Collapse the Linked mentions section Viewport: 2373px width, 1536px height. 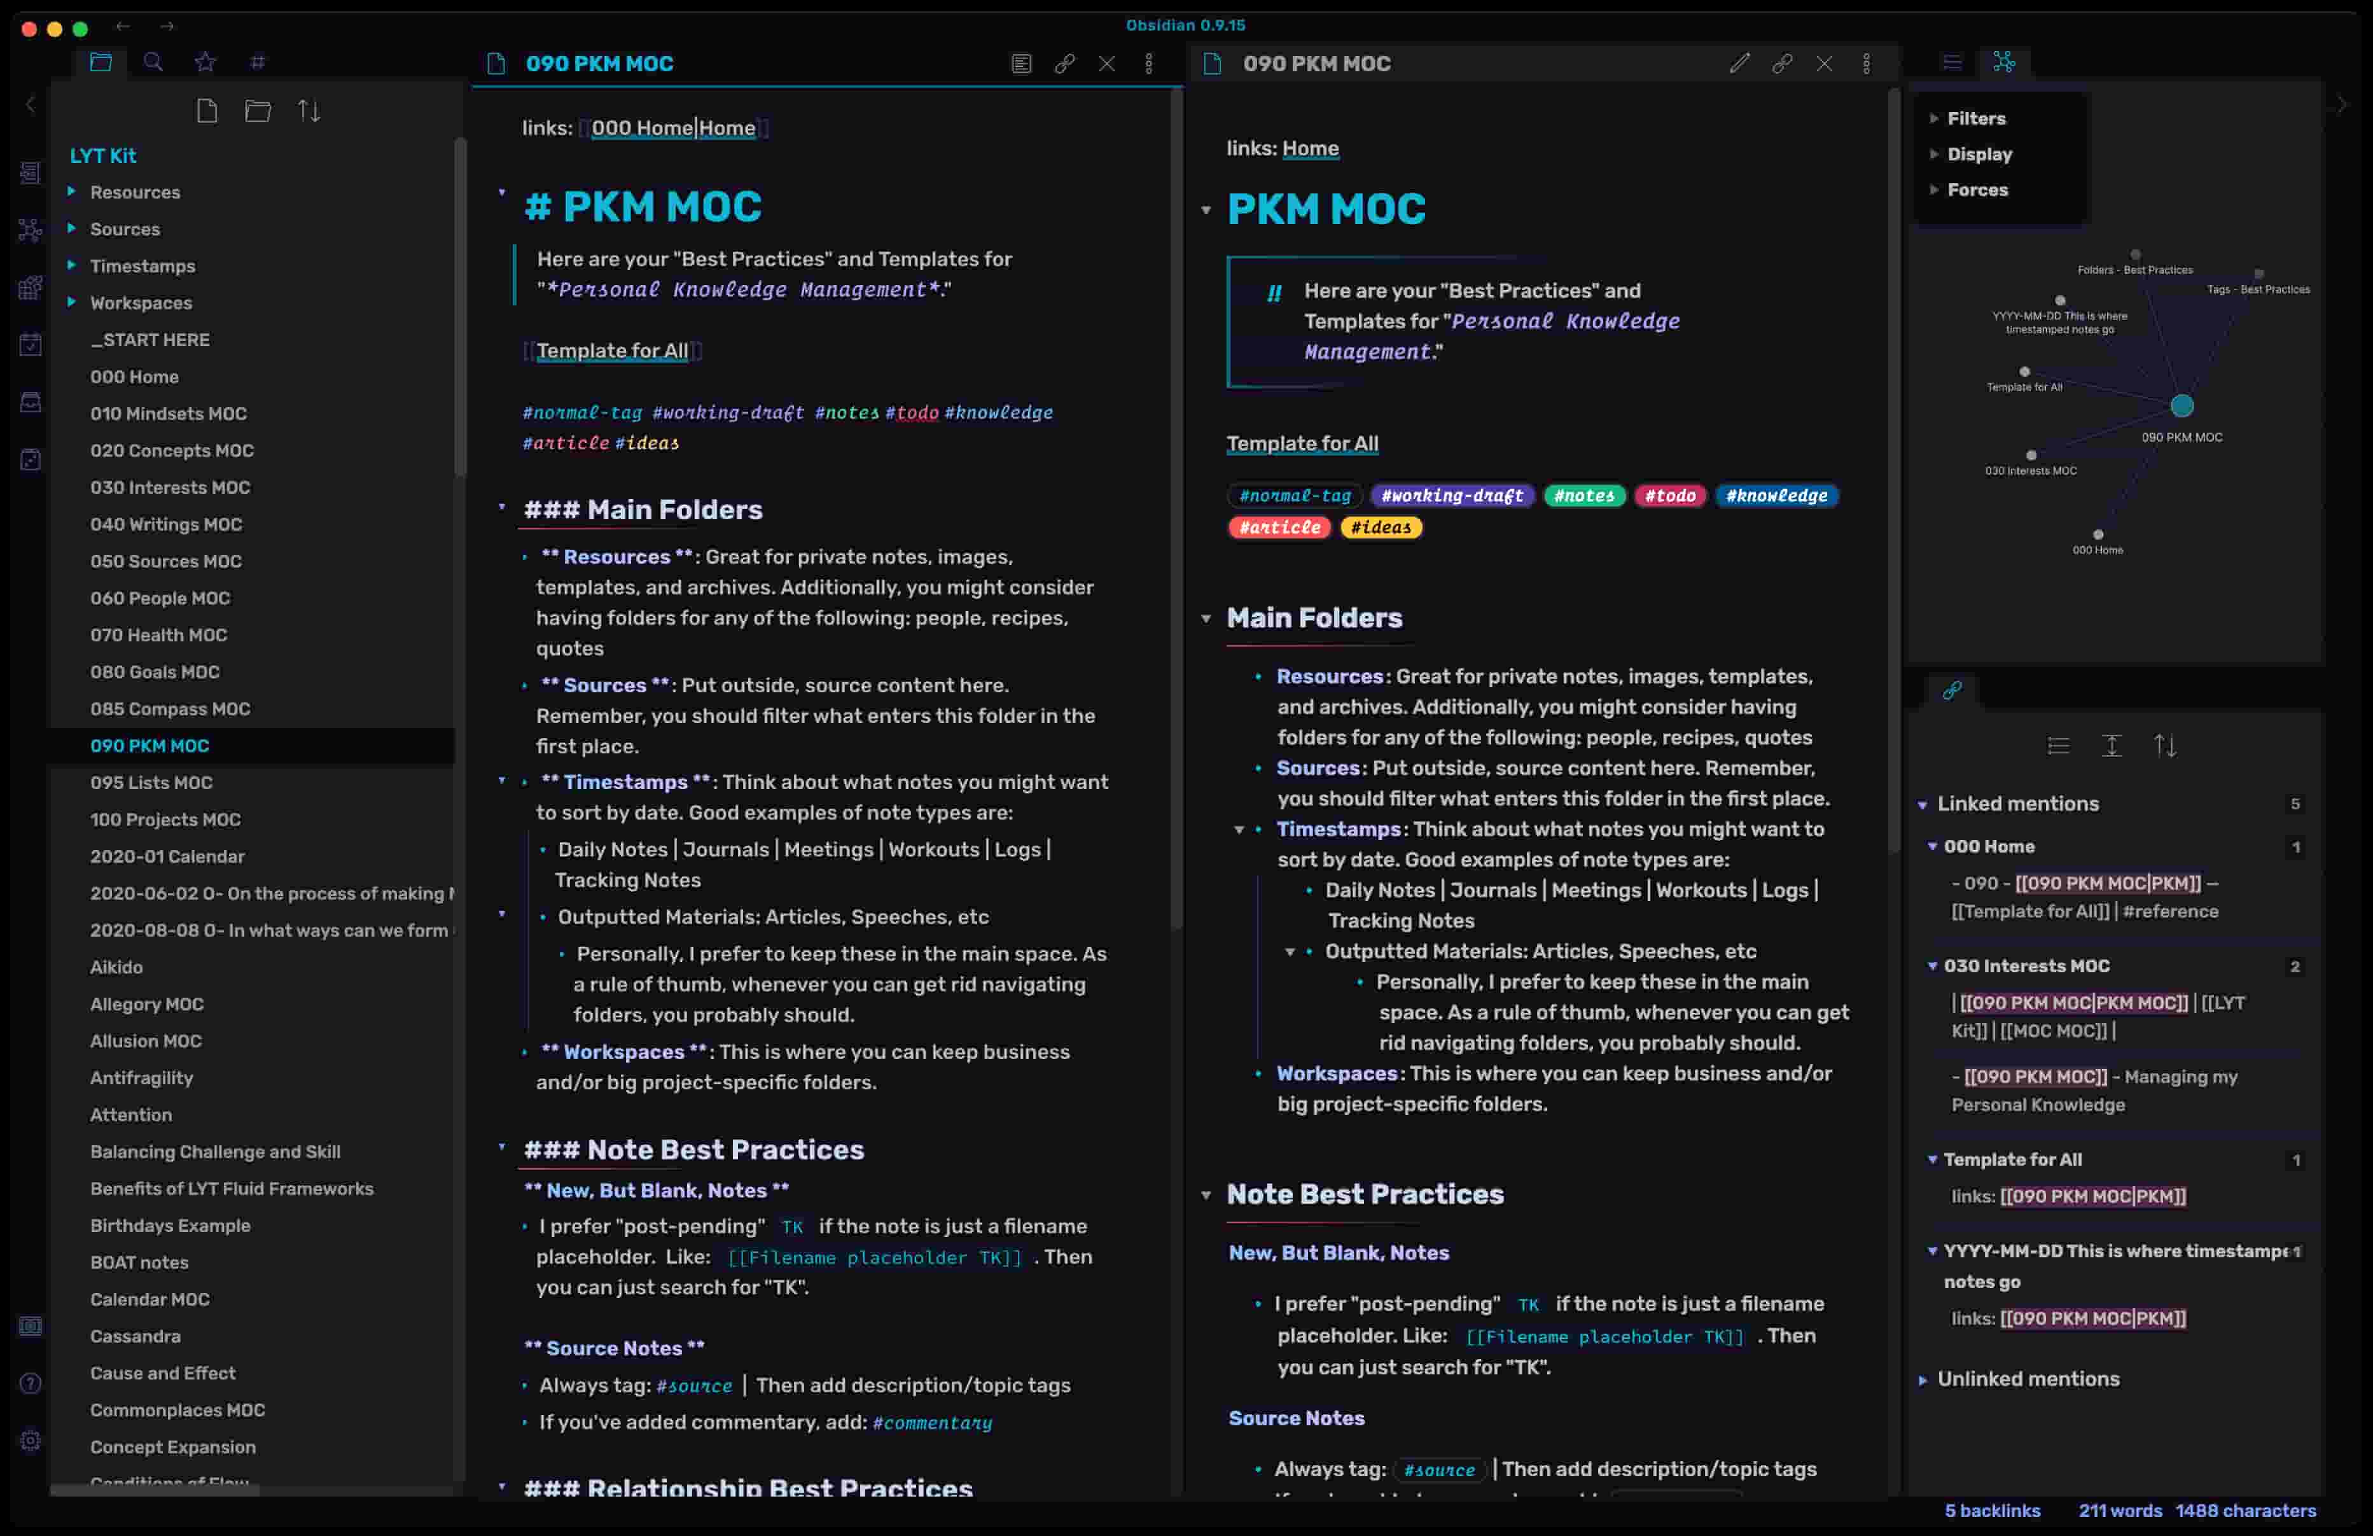(x=1923, y=805)
